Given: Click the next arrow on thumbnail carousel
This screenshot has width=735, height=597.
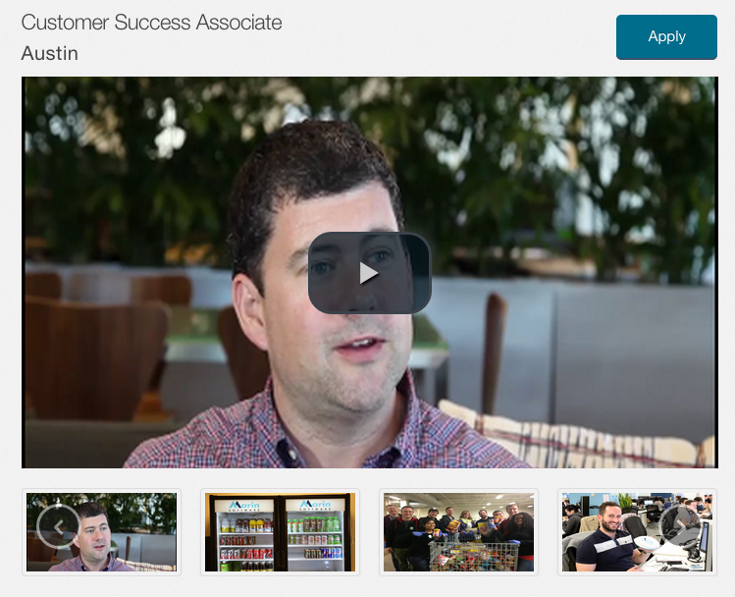Looking at the screenshot, I should coord(681,526).
